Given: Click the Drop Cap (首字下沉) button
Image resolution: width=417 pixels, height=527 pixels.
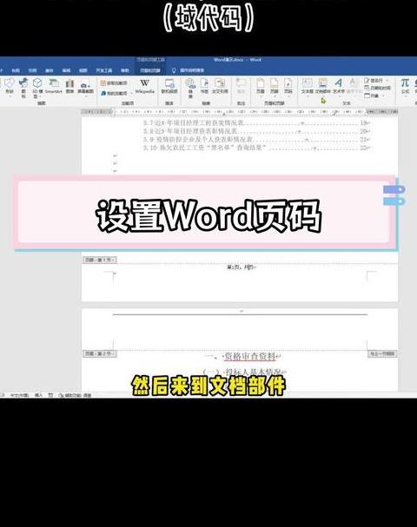Looking at the screenshot, I should coord(353,87).
